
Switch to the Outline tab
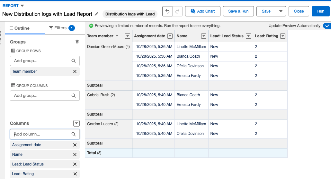19,28
